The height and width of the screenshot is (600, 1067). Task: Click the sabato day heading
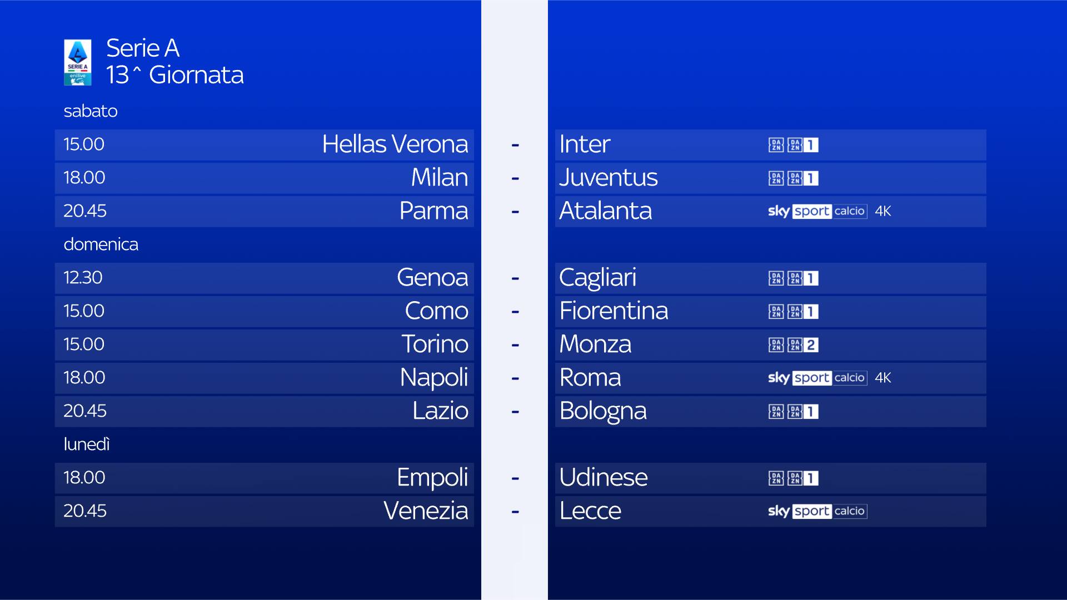(91, 111)
